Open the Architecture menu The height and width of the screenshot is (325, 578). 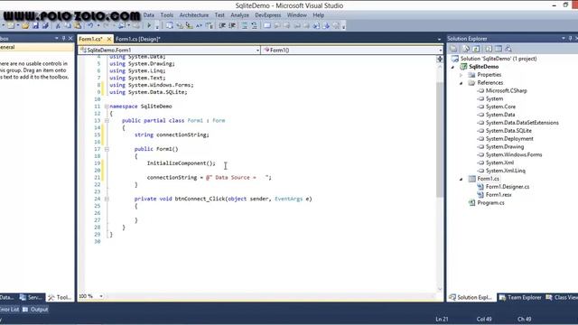pyautogui.click(x=194, y=15)
